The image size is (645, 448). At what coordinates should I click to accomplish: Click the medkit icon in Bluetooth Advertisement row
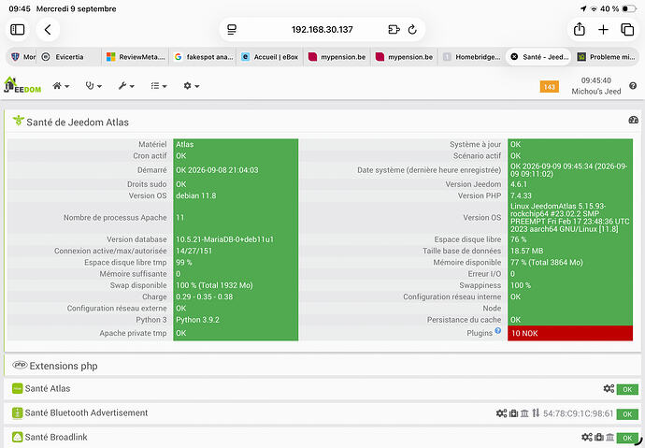(514, 413)
